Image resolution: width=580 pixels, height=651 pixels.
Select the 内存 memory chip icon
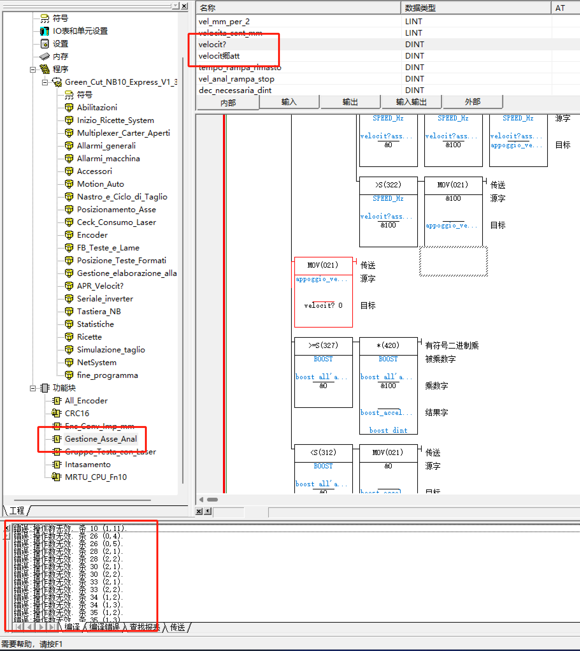45,56
